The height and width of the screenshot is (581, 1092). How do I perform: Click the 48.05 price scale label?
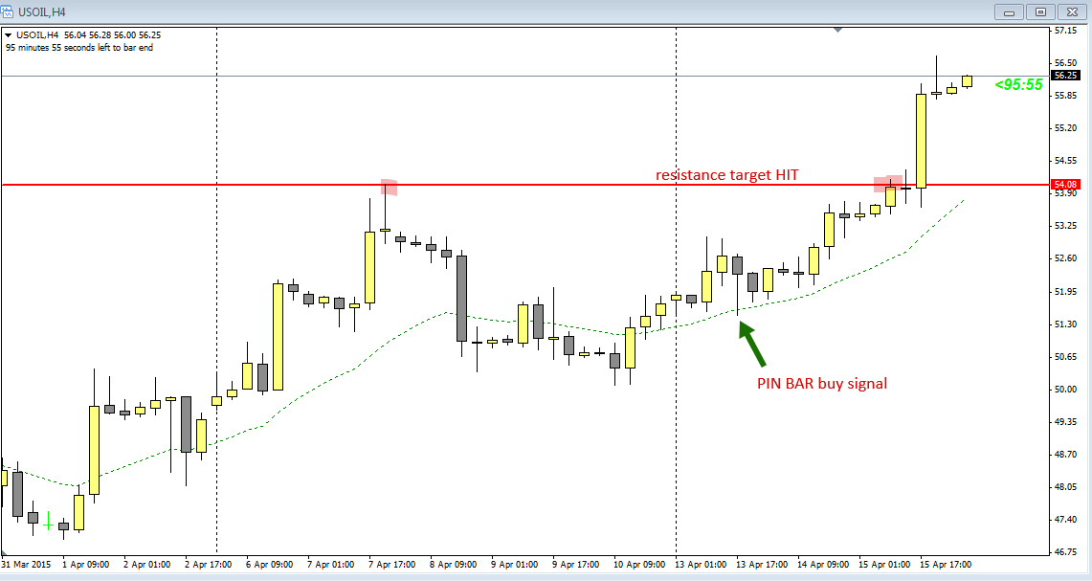tap(1065, 487)
